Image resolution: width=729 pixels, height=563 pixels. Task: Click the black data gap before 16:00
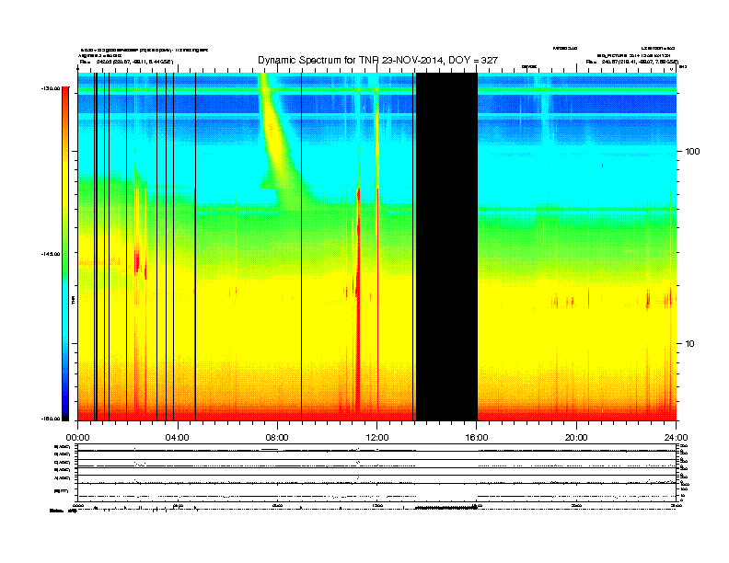click(x=446, y=247)
